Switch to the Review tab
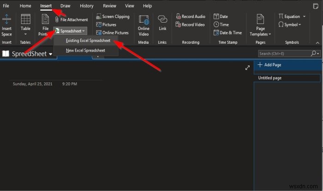This screenshot has height=191, width=323. [x=110, y=6]
